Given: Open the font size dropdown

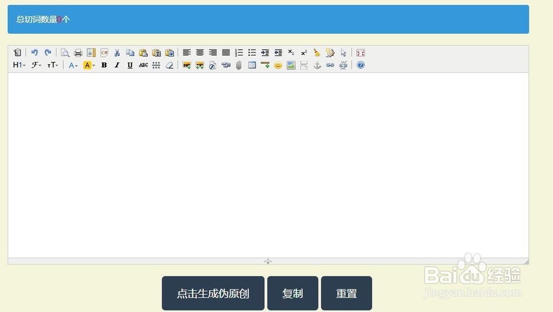Looking at the screenshot, I should [53, 65].
